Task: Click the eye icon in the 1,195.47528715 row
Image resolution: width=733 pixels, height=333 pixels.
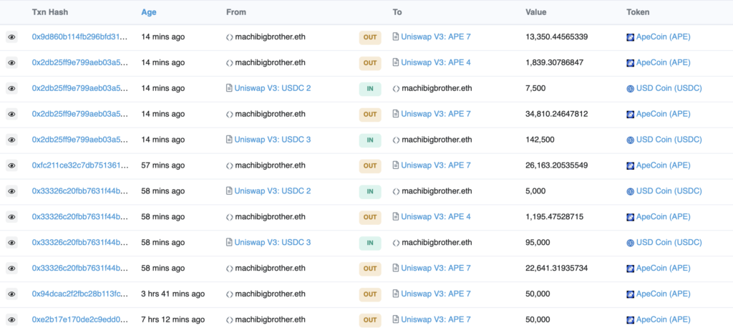Action: 11,217
